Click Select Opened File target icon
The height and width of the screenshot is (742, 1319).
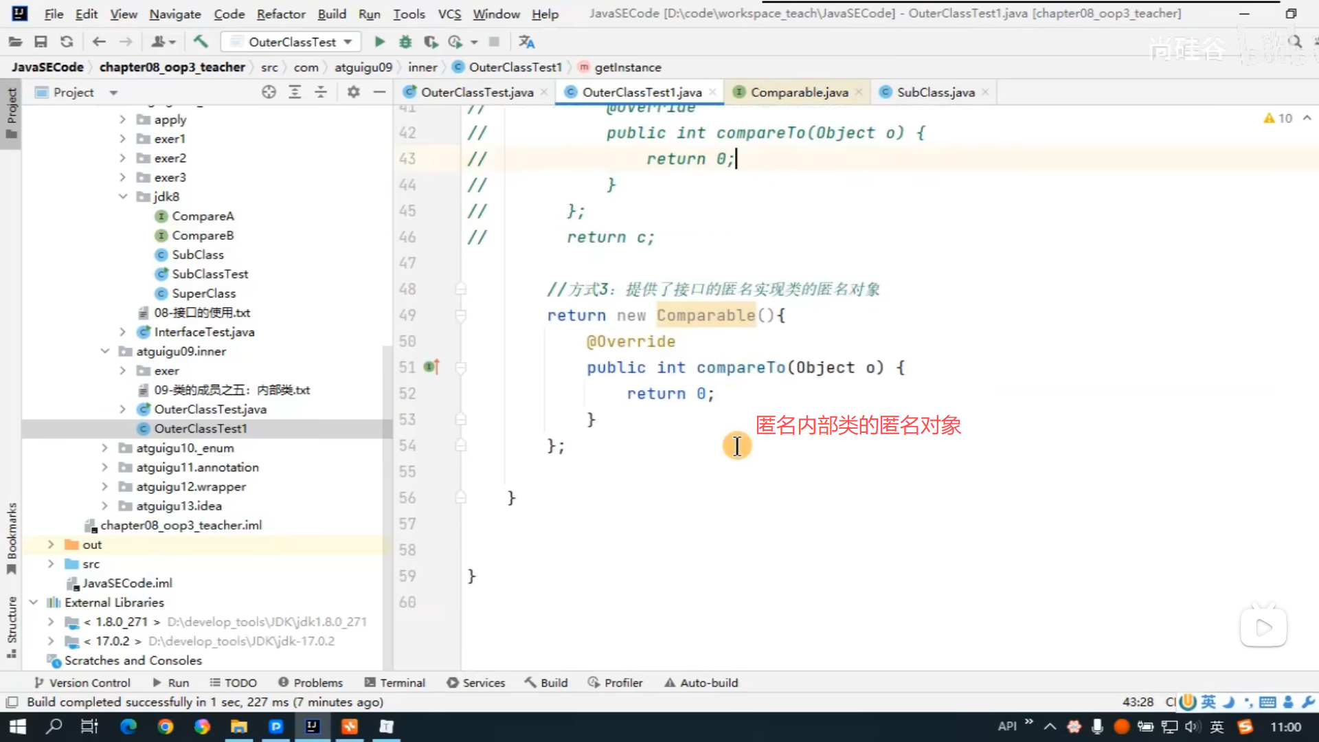[269, 92]
